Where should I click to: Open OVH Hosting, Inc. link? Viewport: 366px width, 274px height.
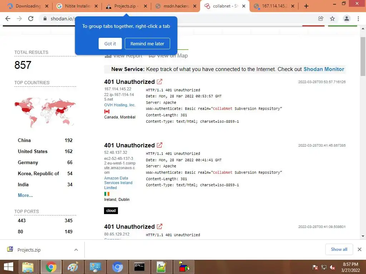tap(120, 105)
